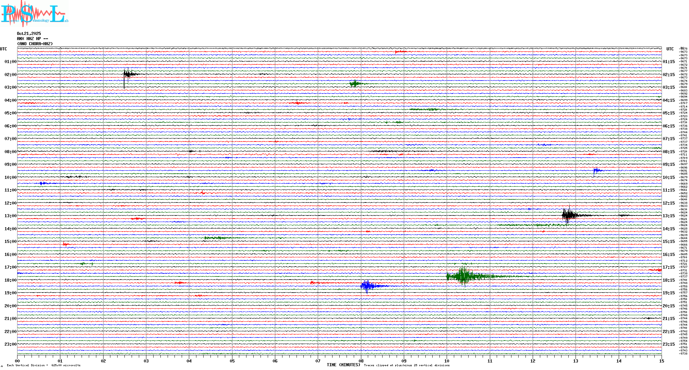Click the 12:00 hour label on left
The image size is (689, 370).
tap(11, 203)
